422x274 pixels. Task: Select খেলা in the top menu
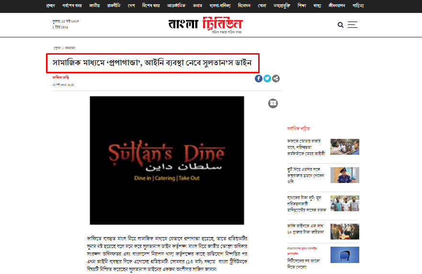click(262, 6)
